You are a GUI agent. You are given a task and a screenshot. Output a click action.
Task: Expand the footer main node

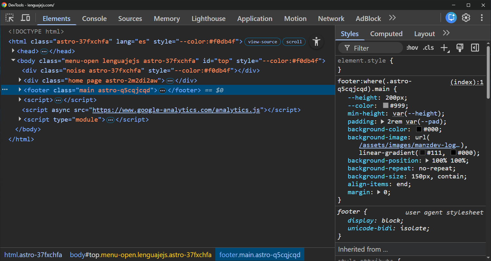(20, 89)
